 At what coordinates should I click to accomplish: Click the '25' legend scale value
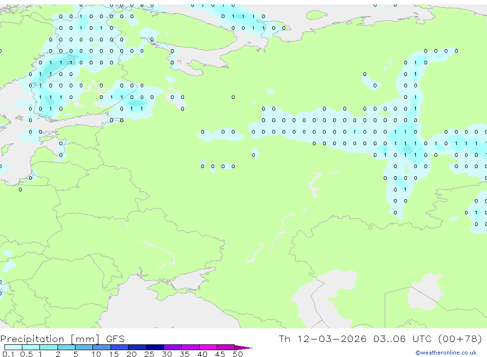[149, 354]
